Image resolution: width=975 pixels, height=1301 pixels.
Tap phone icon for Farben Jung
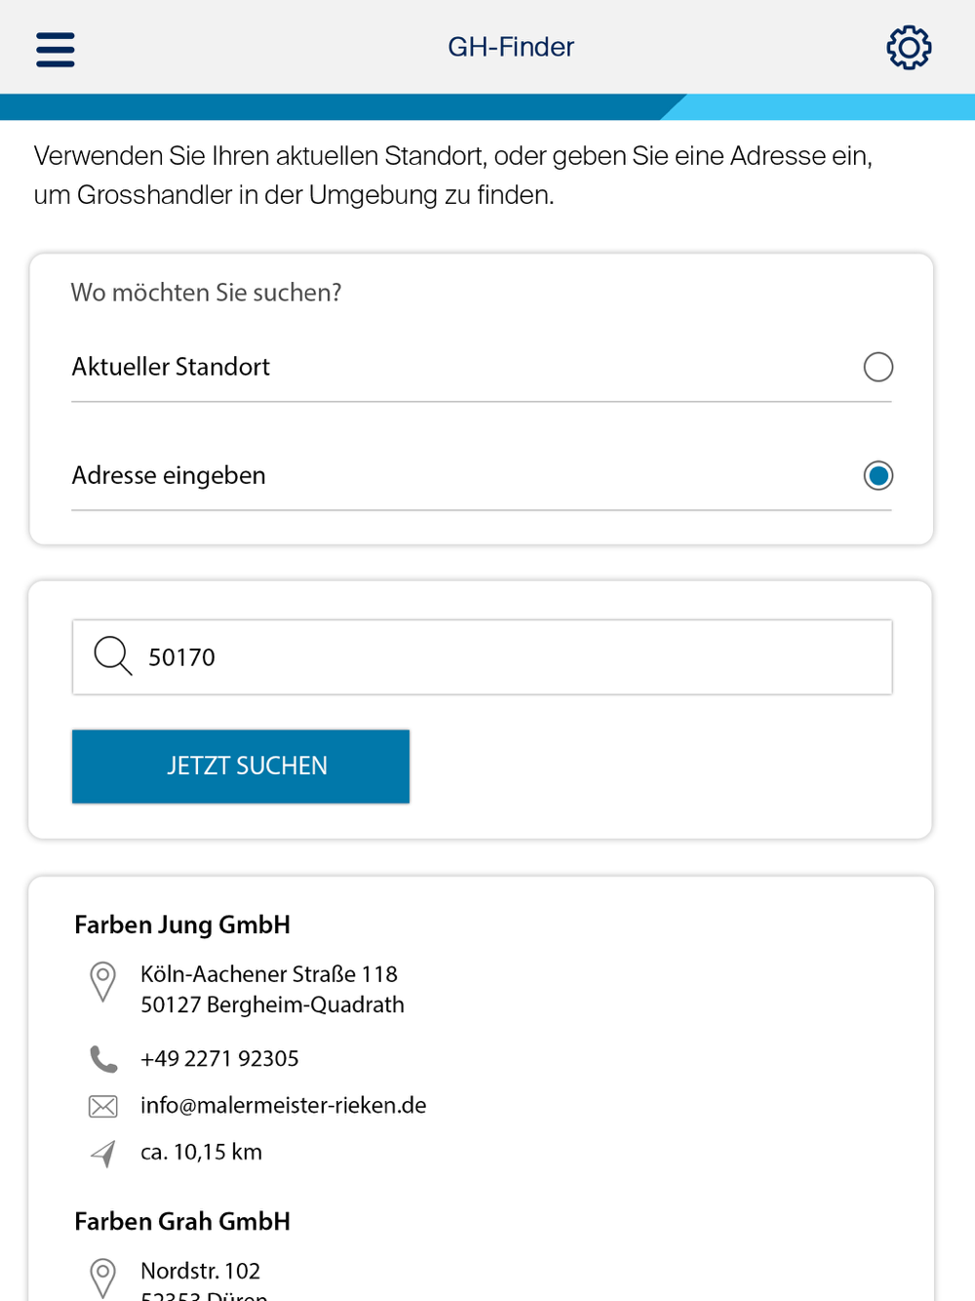coord(103,1058)
